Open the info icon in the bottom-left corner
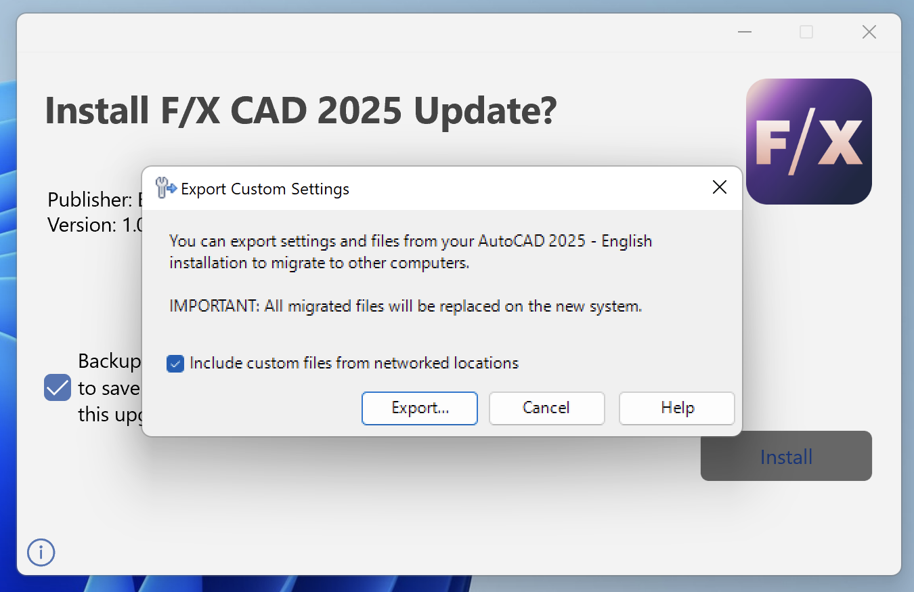 point(41,553)
